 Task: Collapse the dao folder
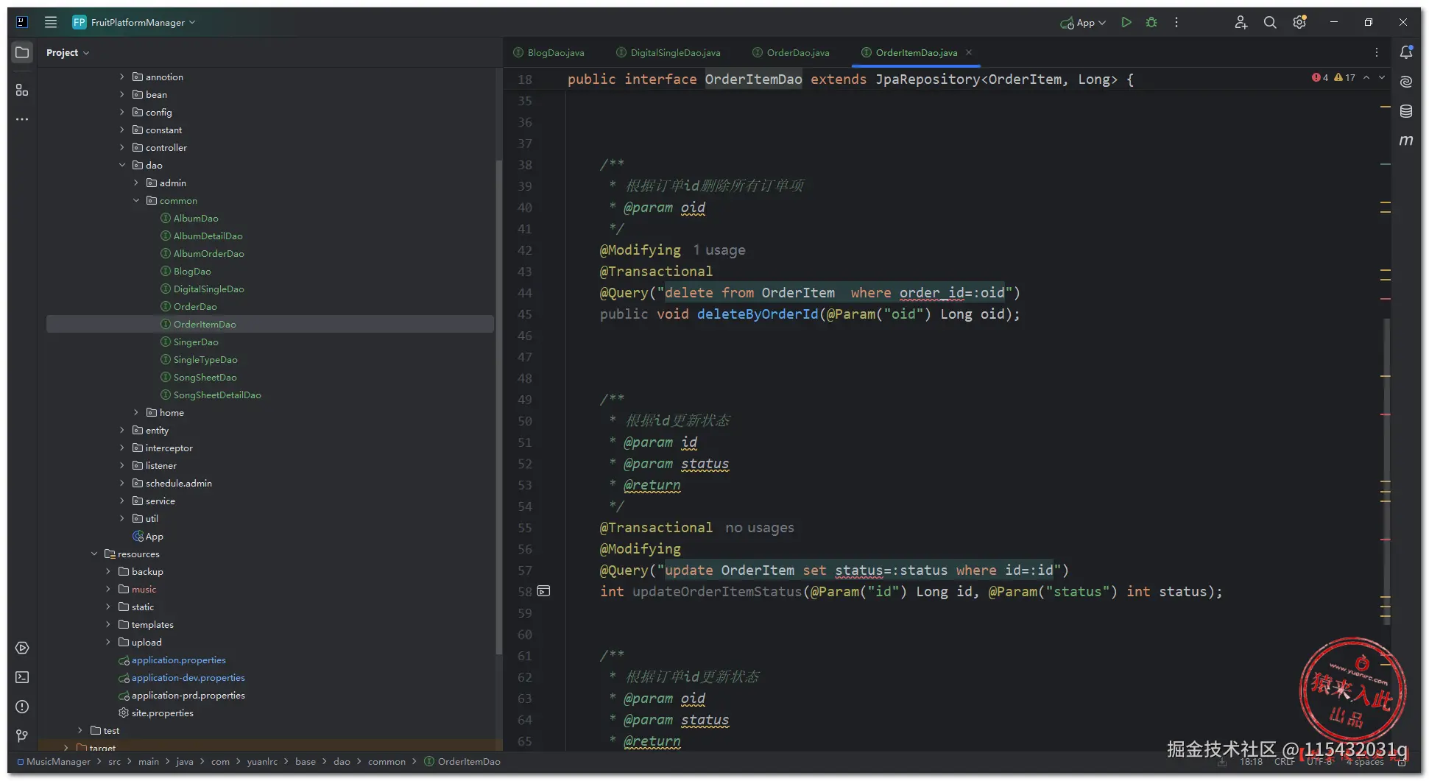[122, 165]
